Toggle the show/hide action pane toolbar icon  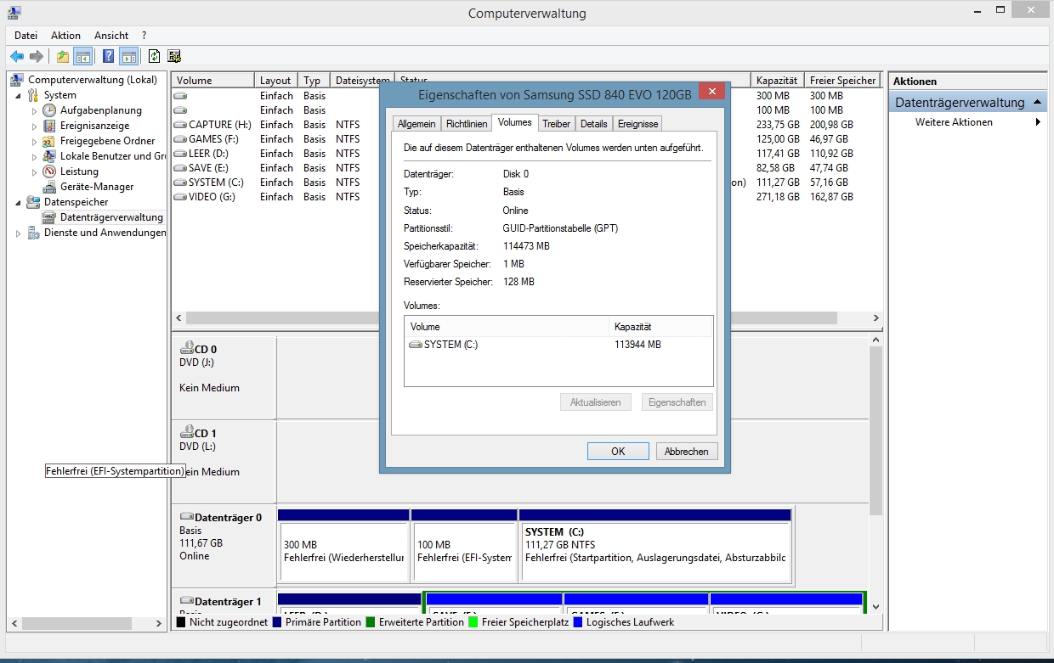[x=128, y=57]
